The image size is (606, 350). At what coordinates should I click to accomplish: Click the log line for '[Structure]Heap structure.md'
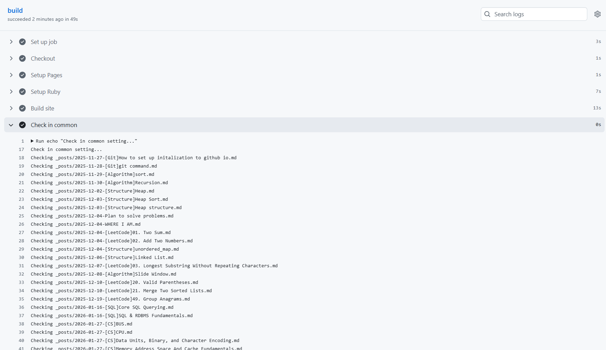(x=106, y=208)
